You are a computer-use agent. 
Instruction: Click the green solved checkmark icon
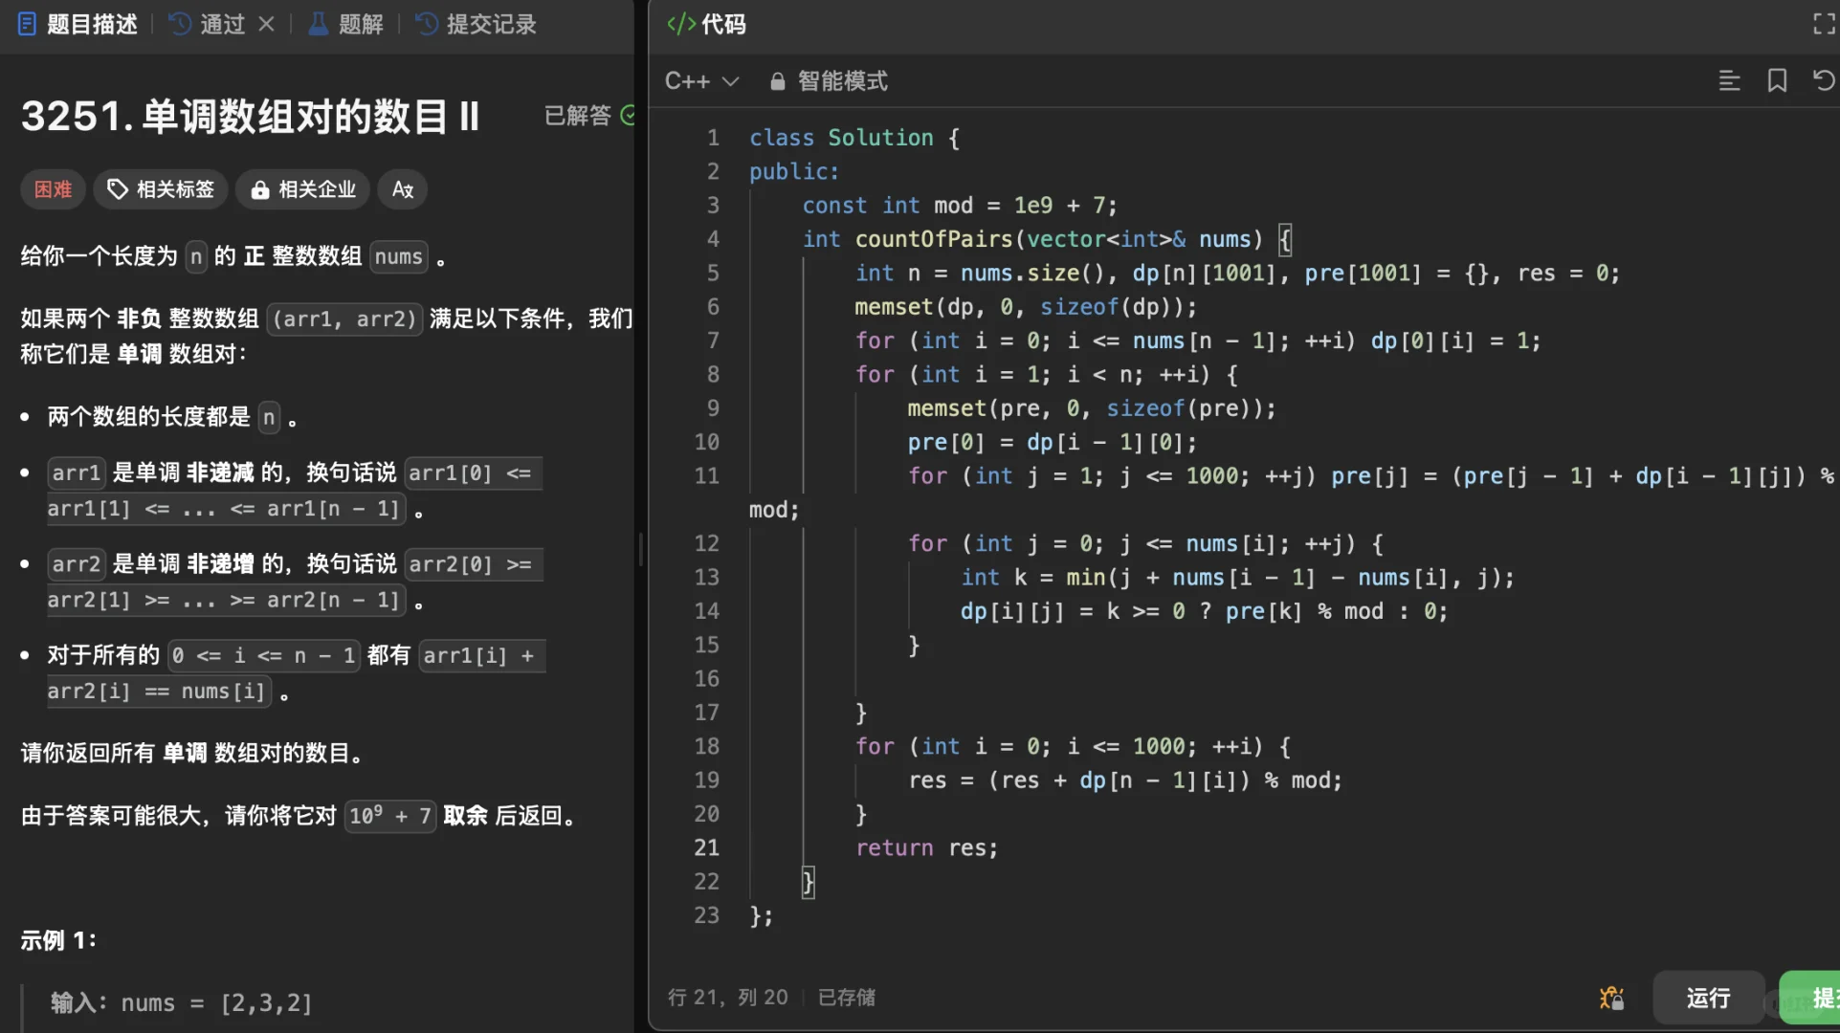point(628,116)
